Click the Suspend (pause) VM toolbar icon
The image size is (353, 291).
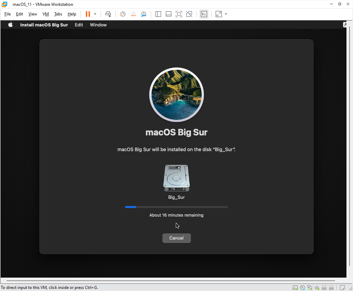tap(88, 14)
